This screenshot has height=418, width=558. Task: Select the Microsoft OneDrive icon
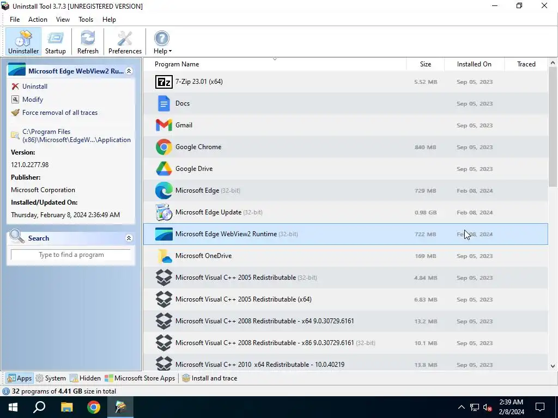(165, 256)
